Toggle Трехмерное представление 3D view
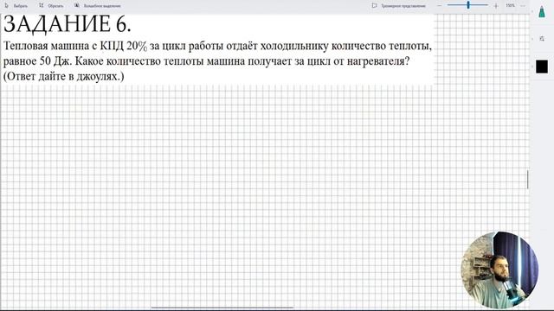The height and width of the screenshot is (311, 554). point(398,6)
